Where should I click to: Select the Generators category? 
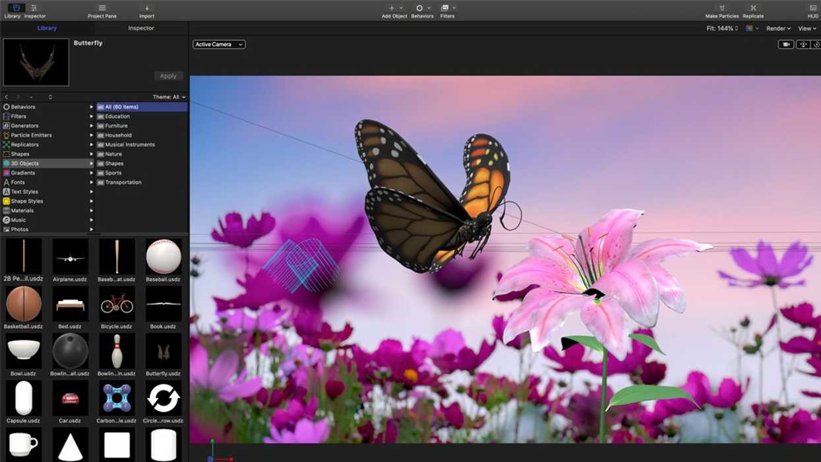click(48, 125)
